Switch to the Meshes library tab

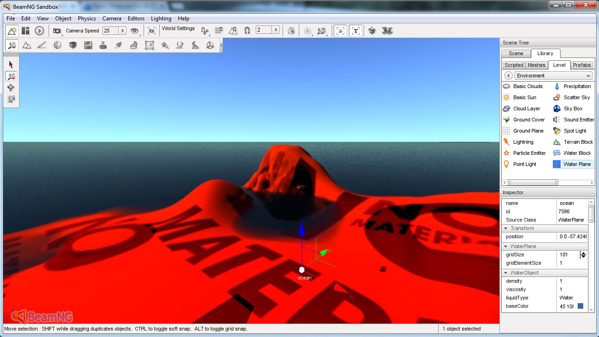[x=536, y=65]
